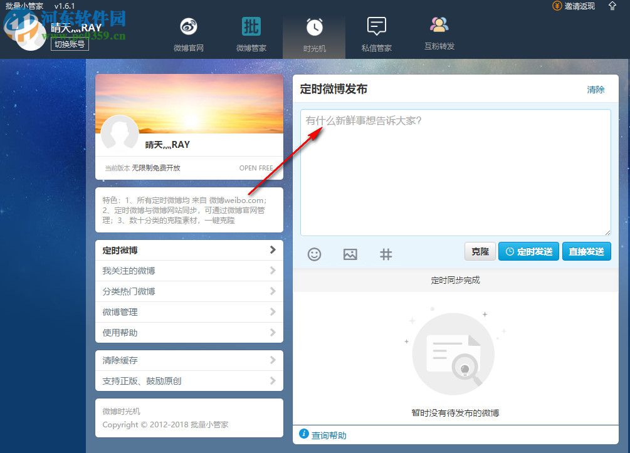Open the emoji smiley picker
The image size is (630, 453).
[x=314, y=254]
